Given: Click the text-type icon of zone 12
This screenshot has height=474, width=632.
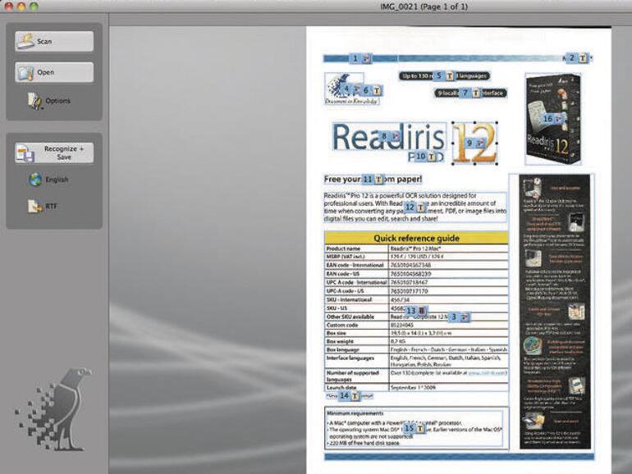Looking at the screenshot, I should tap(420, 207).
